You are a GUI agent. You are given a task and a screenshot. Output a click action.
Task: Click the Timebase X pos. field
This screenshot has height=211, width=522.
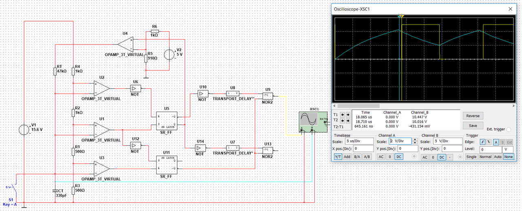363,149
